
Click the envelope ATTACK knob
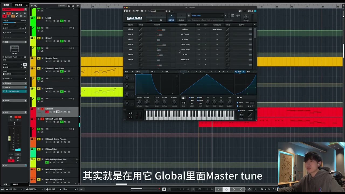pos(139,102)
